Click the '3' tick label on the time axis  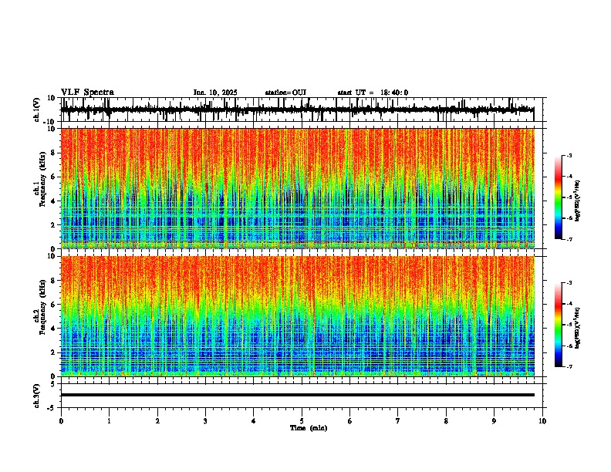[x=205, y=421]
